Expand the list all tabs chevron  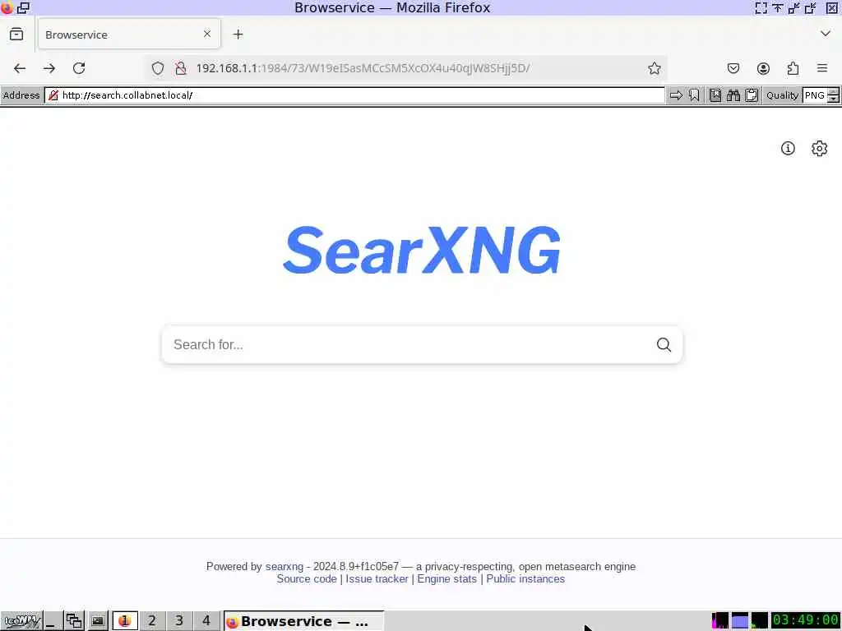[826, 34]
